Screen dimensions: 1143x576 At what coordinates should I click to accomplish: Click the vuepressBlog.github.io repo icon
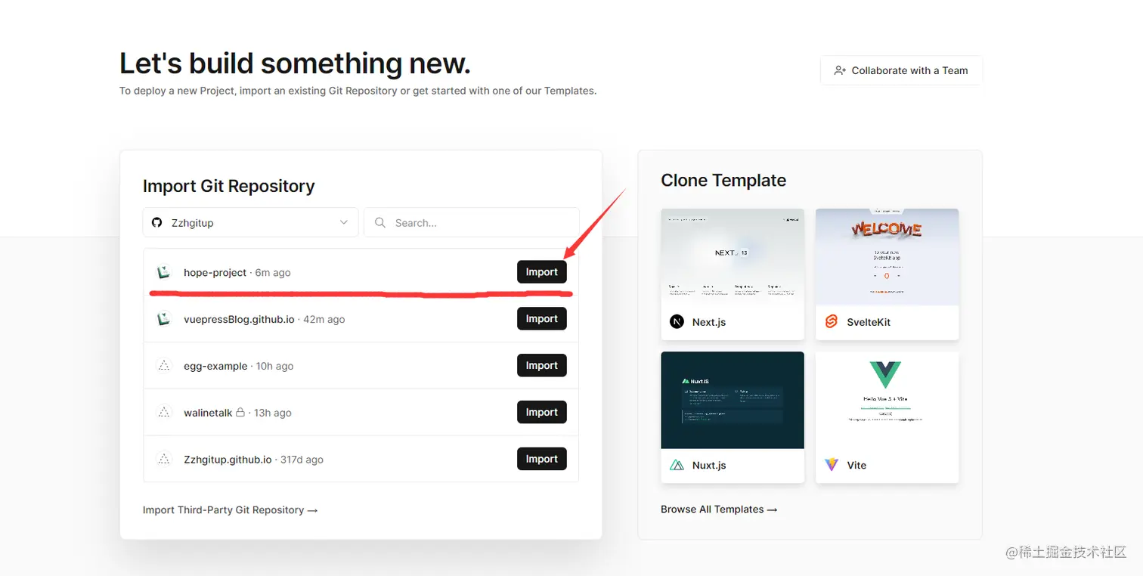click(x=163, y=319)
